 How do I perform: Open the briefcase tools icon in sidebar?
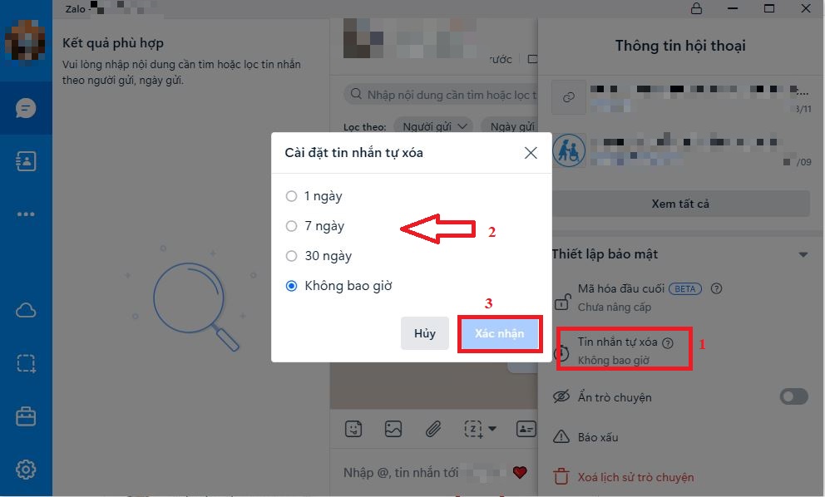tap(26, 416)
